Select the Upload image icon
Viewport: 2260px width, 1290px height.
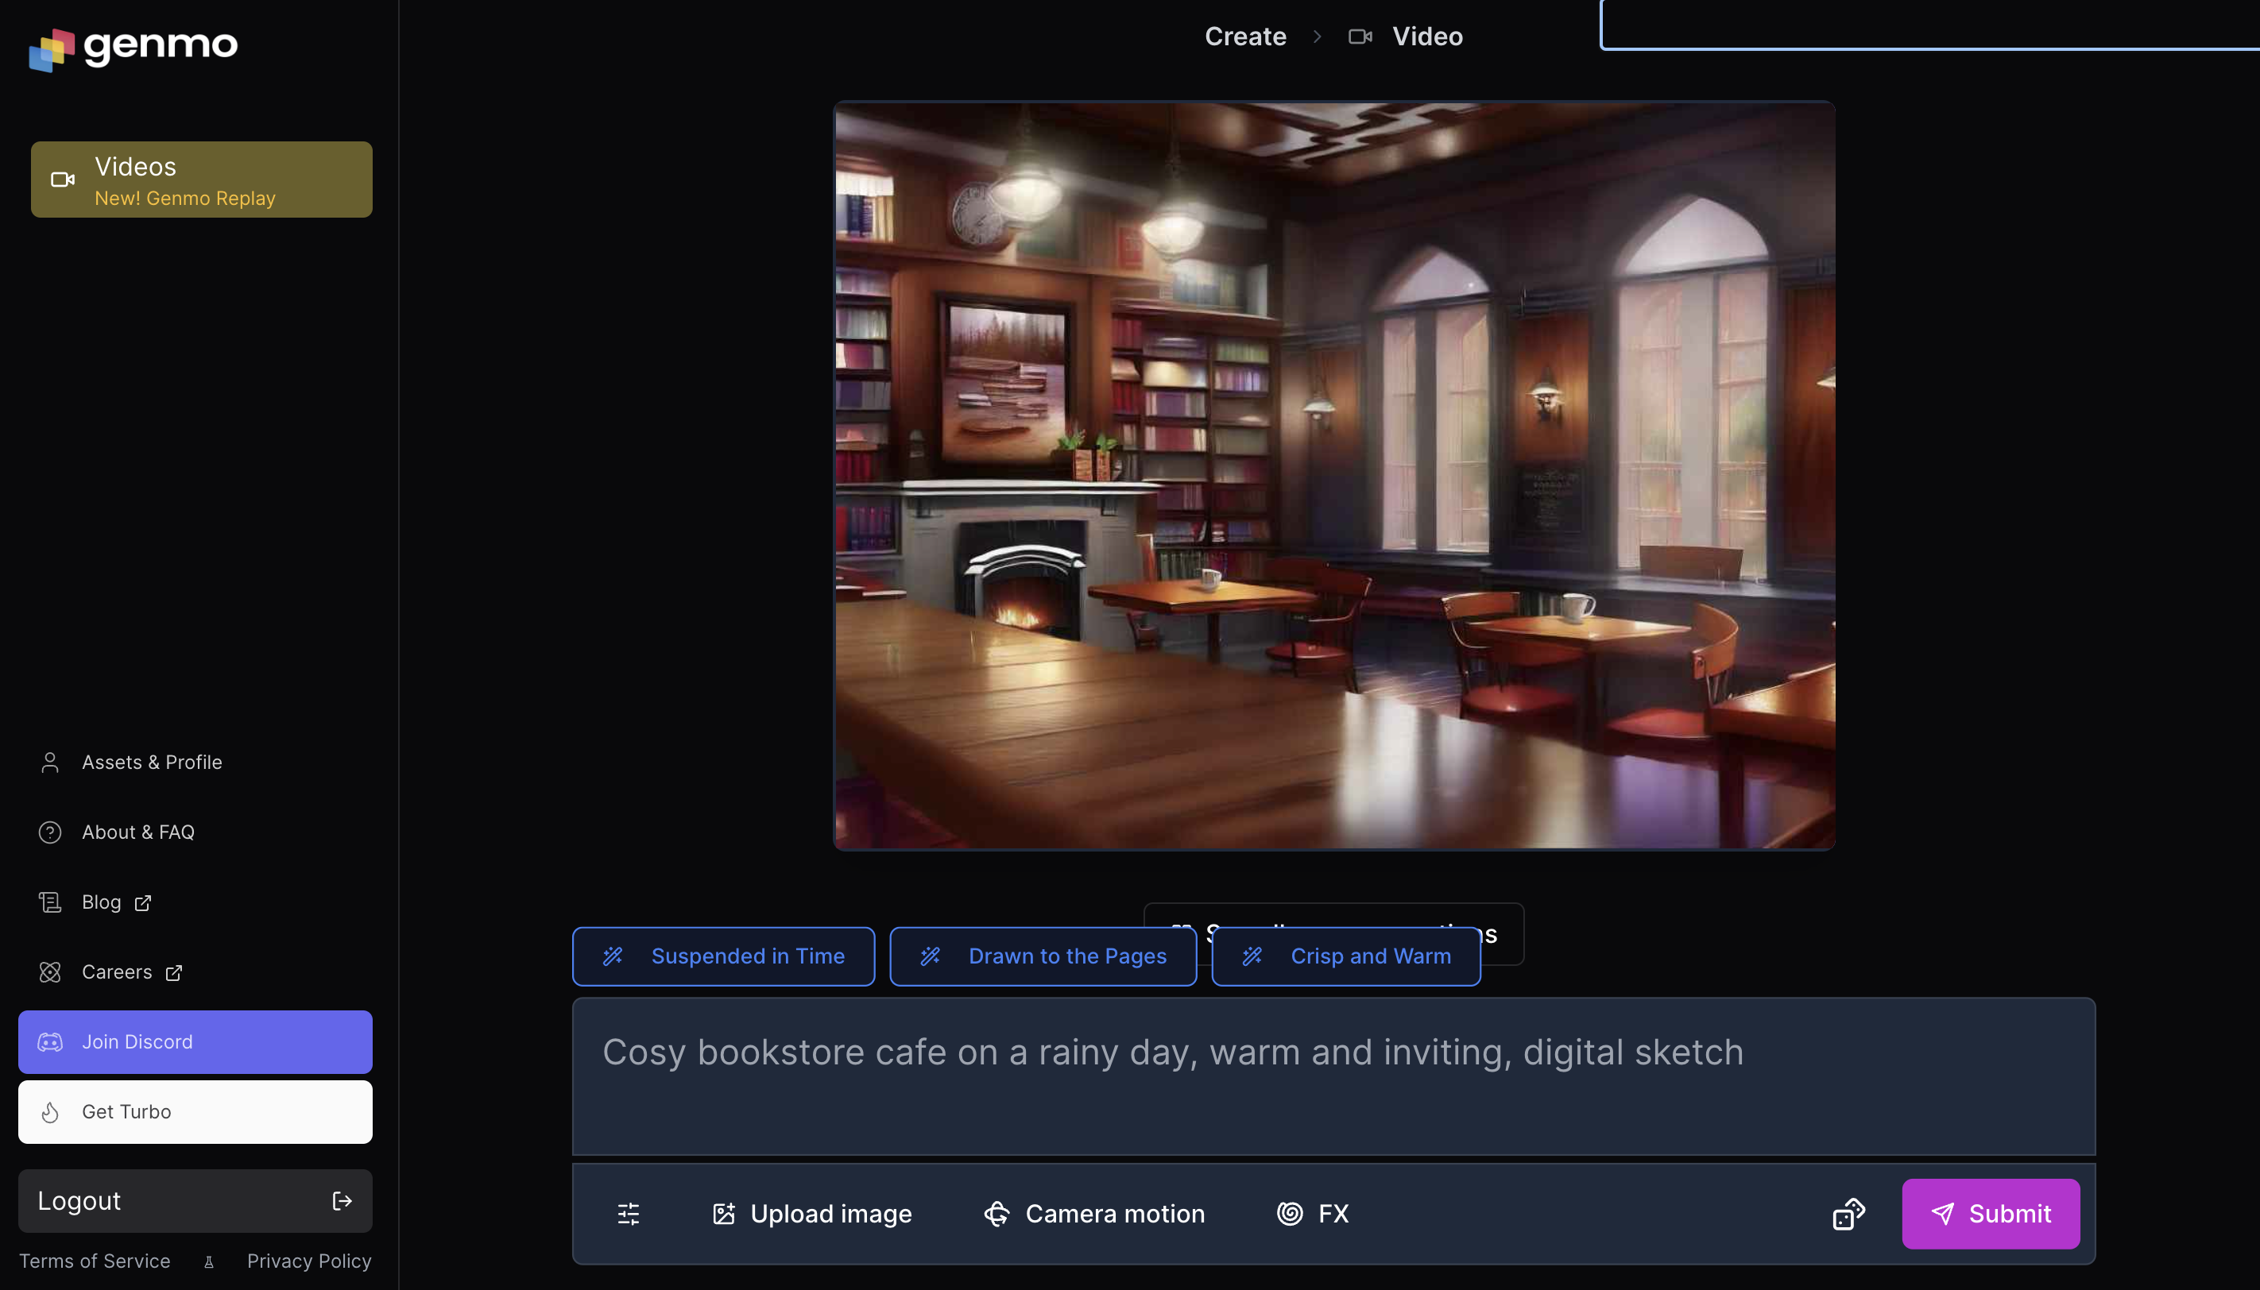point(723,1213)
